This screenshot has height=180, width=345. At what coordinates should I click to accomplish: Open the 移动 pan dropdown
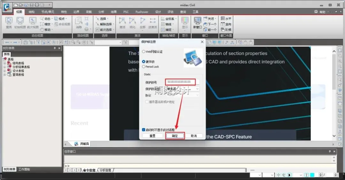pos(52,29)
